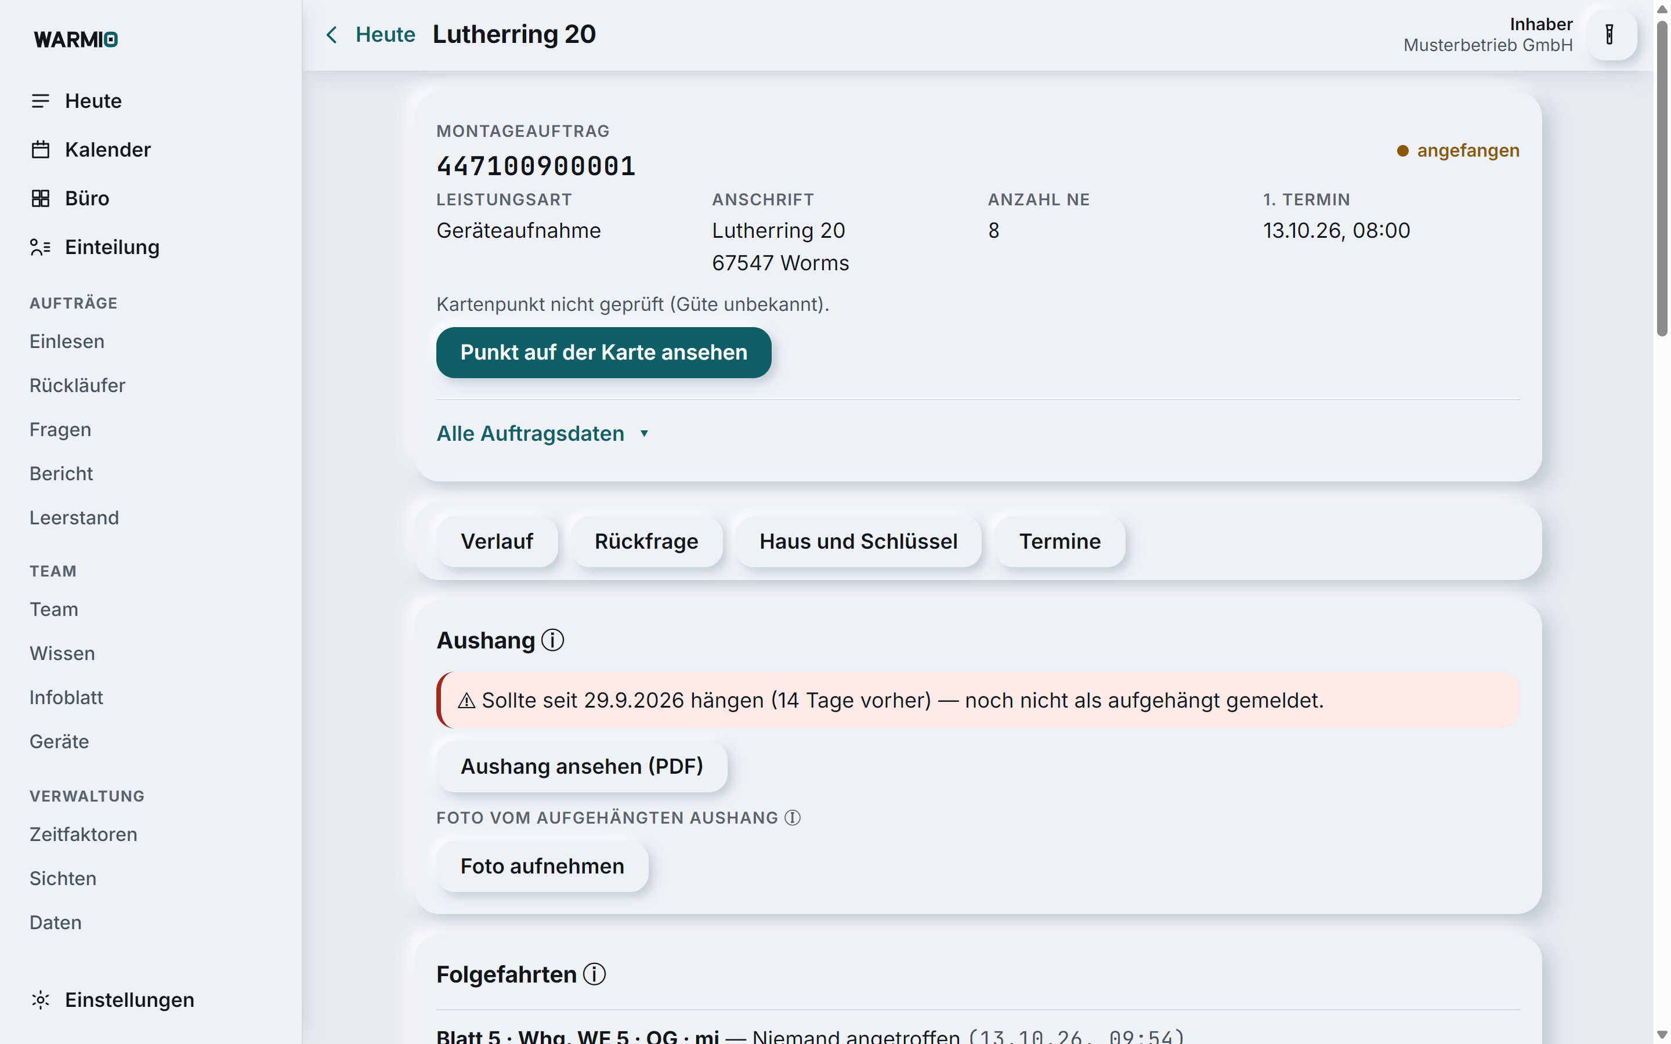The height and width of the screenshot is (1044, 1671).
Task: Click Punkt auf der Karte ansehen button
Action: pyautogui.click(x=603, y=352)
